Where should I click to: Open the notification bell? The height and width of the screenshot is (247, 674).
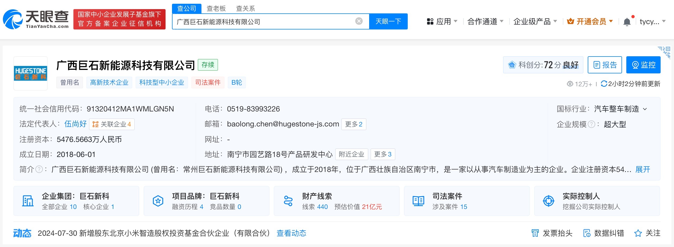[627, 21]
